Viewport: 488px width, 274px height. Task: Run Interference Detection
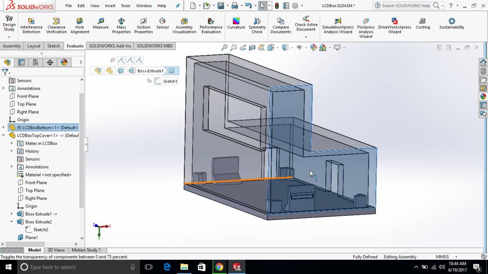[x=31, y=26]
